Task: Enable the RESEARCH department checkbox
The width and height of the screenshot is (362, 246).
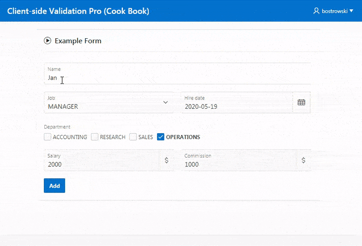Action: click(x=95, y=137)
